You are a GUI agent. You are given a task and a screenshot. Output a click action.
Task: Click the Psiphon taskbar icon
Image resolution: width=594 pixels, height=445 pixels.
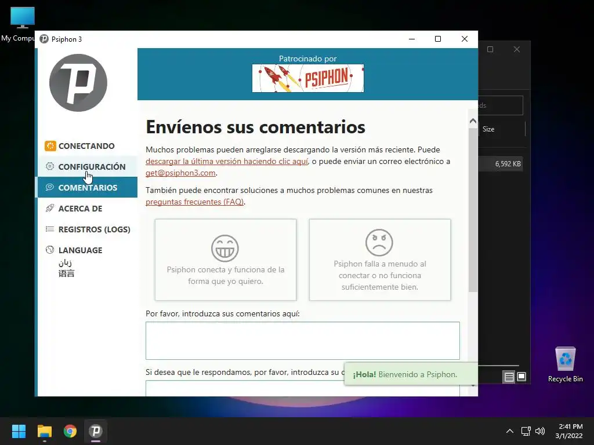pos(96,431)
